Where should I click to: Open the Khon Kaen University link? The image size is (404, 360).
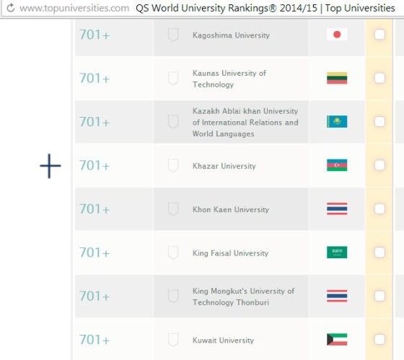pos(231,209)
